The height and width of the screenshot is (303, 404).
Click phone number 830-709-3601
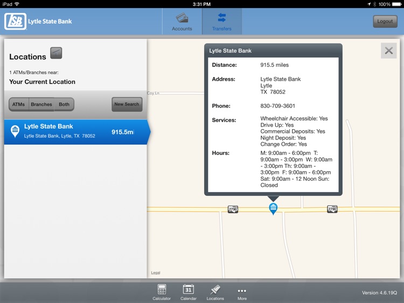tap(277, 106)
